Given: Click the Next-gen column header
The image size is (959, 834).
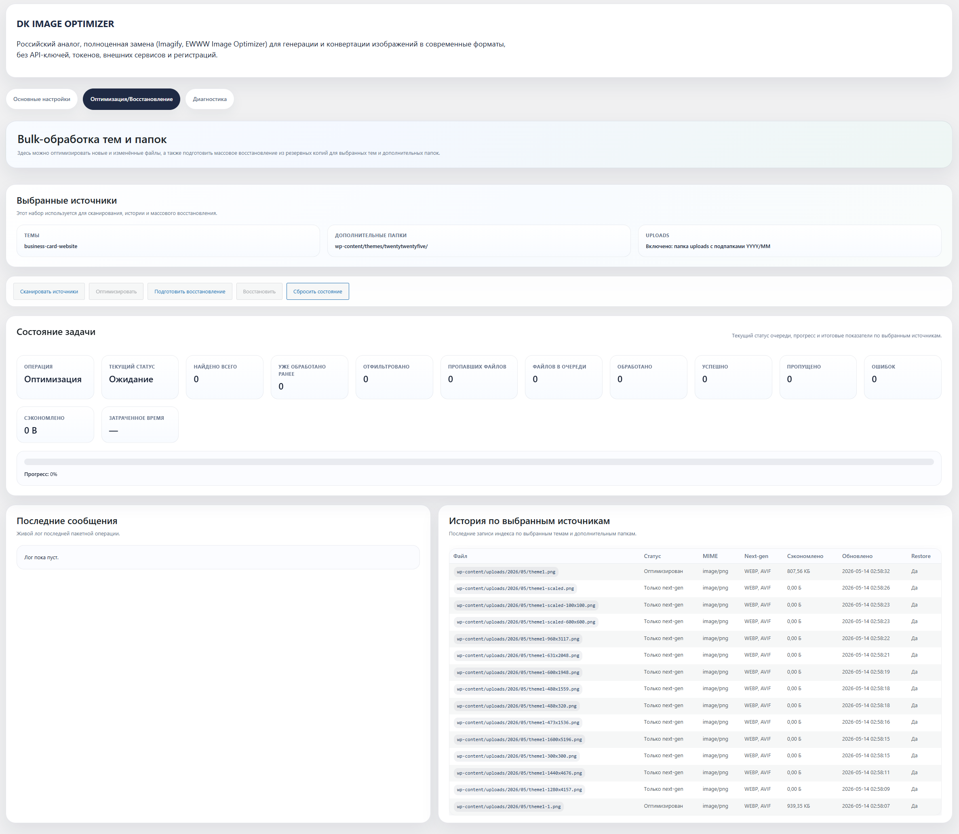Looking at the screenshot, I should coord(756,556).
